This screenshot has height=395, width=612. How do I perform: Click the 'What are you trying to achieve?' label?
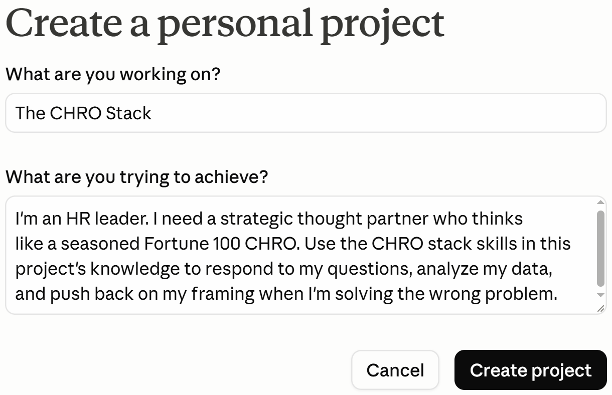137,176
